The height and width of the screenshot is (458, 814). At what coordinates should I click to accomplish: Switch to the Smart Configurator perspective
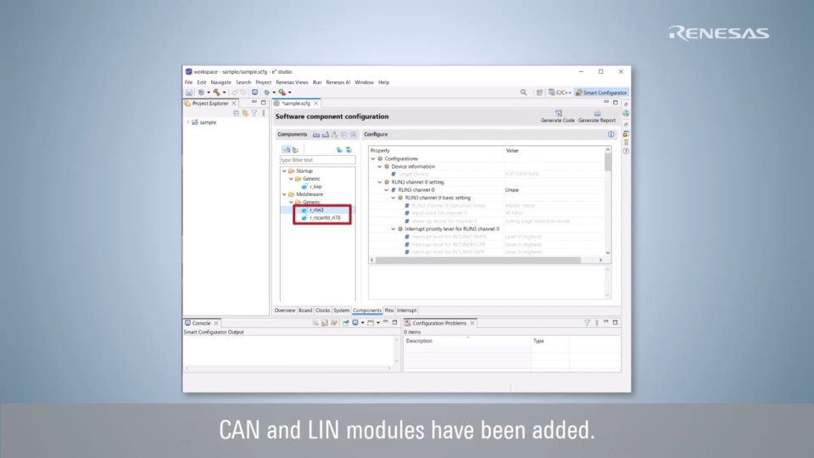601,92
